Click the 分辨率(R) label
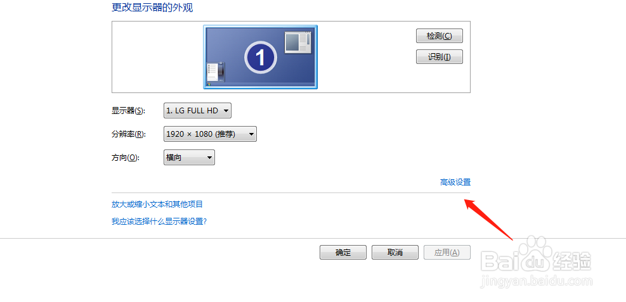Image resolution: width=626 pixels, height=302 pixels. 129,134
